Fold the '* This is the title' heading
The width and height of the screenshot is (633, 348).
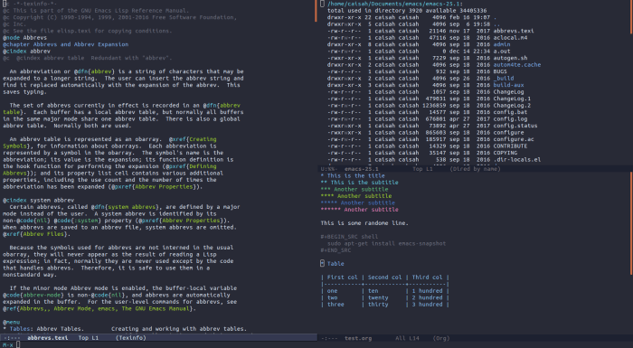[x=353, y=176]
